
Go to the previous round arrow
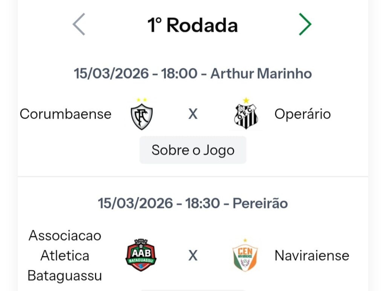coord(79,24)
